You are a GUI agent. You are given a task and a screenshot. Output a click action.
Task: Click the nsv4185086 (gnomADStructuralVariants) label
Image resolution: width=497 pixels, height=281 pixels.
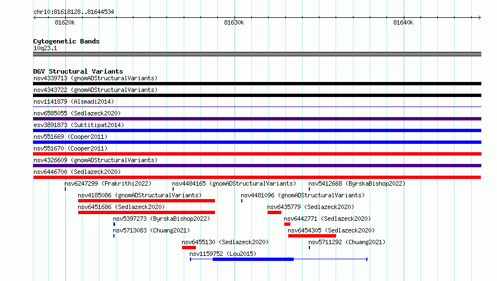(x=140, y=195)
